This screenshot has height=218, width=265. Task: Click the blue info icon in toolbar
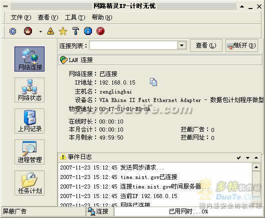pos(88,31)
